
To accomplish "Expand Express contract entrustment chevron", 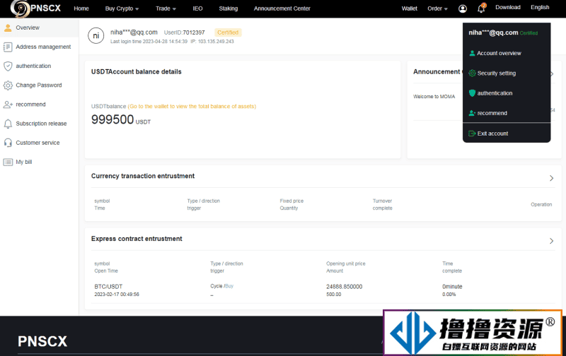I will coord(551,241).
